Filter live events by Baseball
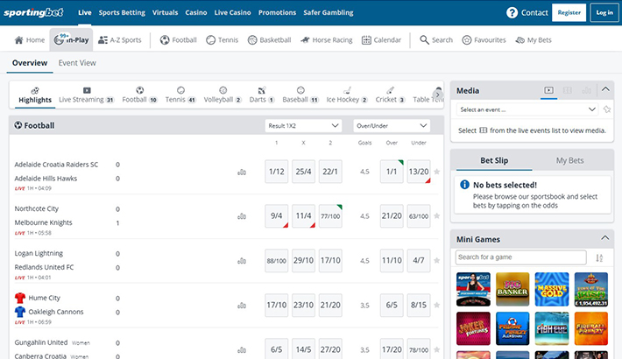This screenshot has width=622, height=359. coord(300,95)
